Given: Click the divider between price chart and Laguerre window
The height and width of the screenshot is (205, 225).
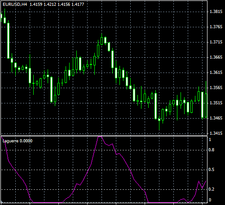Looking at the screenshot, I should [104, 136].
